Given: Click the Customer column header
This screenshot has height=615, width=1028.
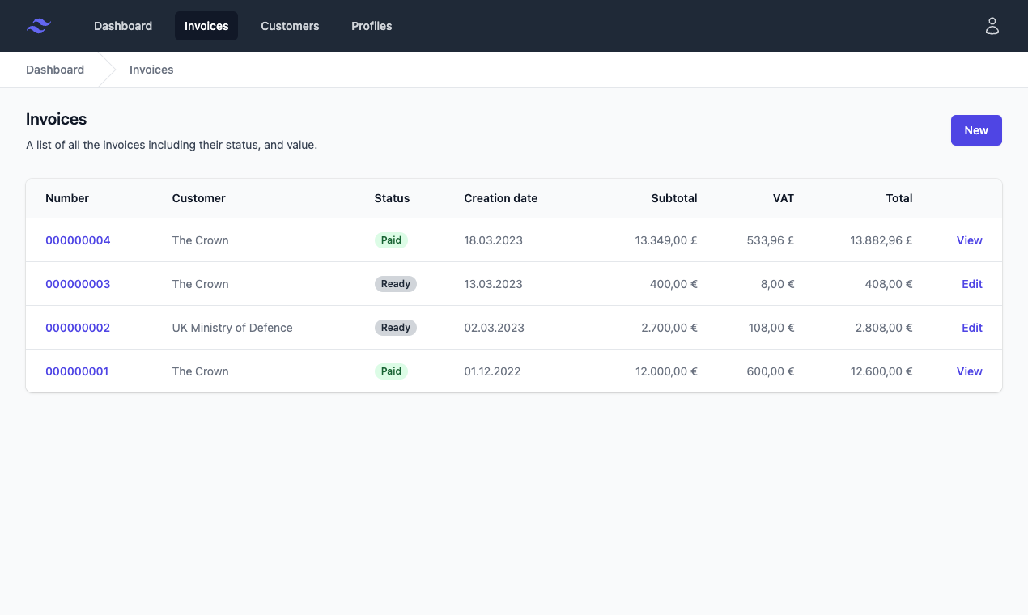Looking at the screenshot, I should point(199,198).
